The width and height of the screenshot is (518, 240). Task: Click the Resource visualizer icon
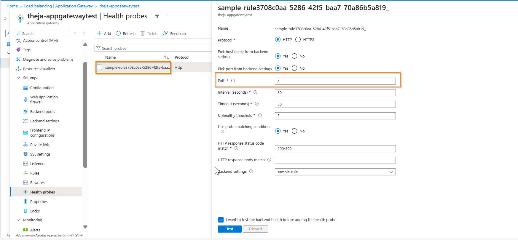pyautogui.click(x=18, y=69)
